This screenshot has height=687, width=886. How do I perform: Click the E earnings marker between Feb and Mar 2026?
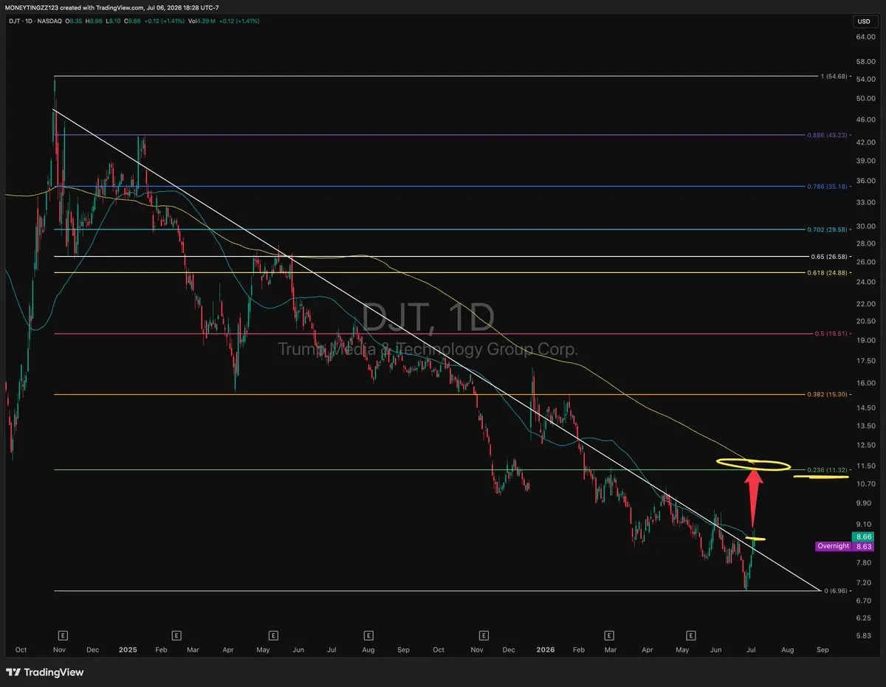(609, 635)
